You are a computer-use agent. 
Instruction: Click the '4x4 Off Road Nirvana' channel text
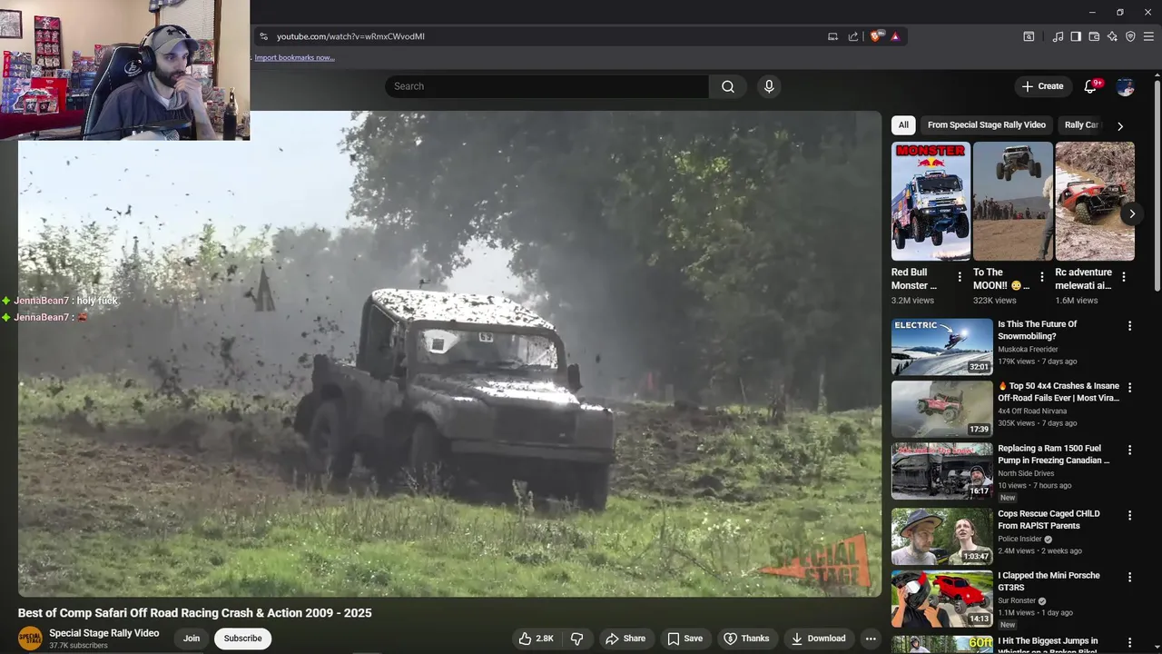tap(1032, 411)
